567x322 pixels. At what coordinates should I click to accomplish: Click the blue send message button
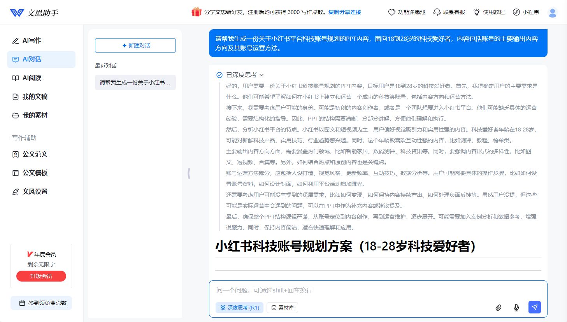click(535, 307)
